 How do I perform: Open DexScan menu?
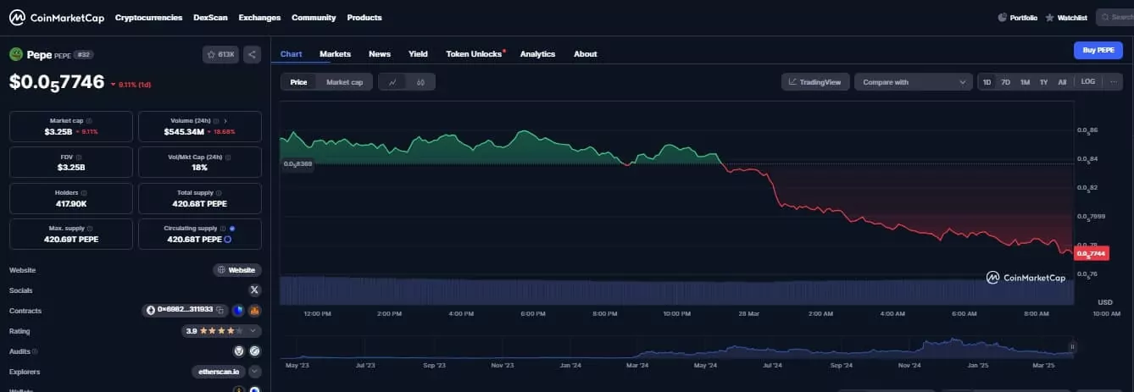tap(210, 17)
